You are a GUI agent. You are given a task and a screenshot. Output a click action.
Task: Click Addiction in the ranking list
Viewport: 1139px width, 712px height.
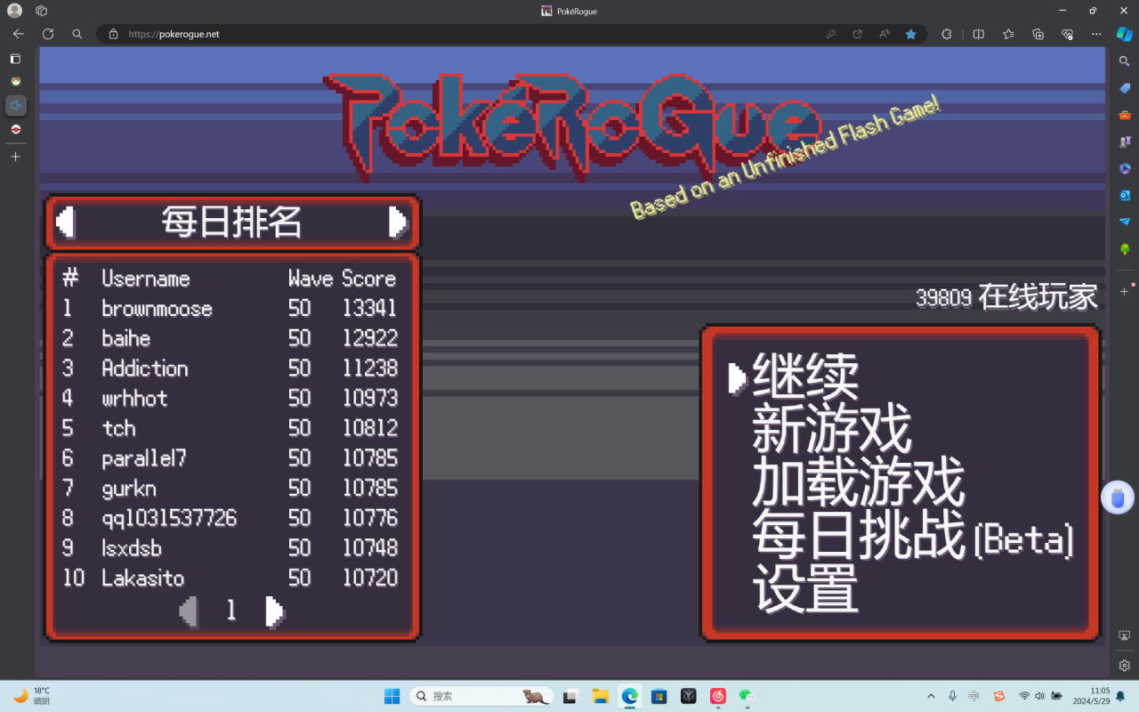point(145,368)
